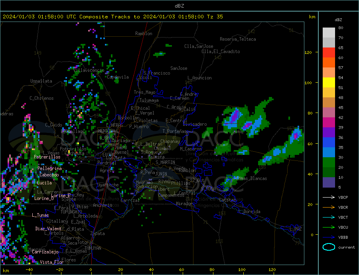The width and height of the screenshot is (359, 275).
Task: Select the slate 5–10 dBZ legend swatch
Action: [x=329, y=182]
